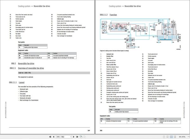Click 'Hydraulic oil cooler' in layout list
The width and height of the screenshot is (190, 139).
25,98
